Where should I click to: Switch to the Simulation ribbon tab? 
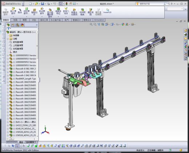[99, 20]
